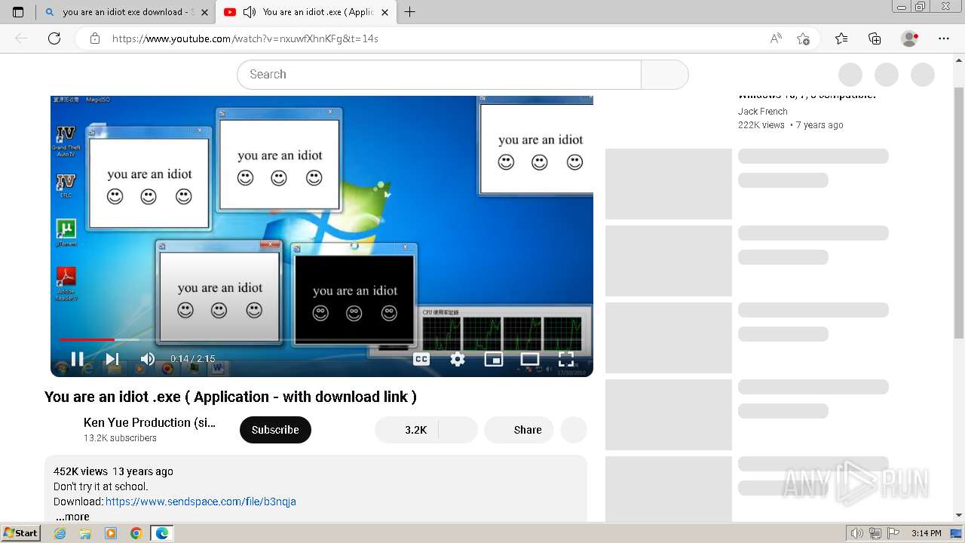Like the video showing 3.2K
This screenshot has width=965, height=543.
406,430
